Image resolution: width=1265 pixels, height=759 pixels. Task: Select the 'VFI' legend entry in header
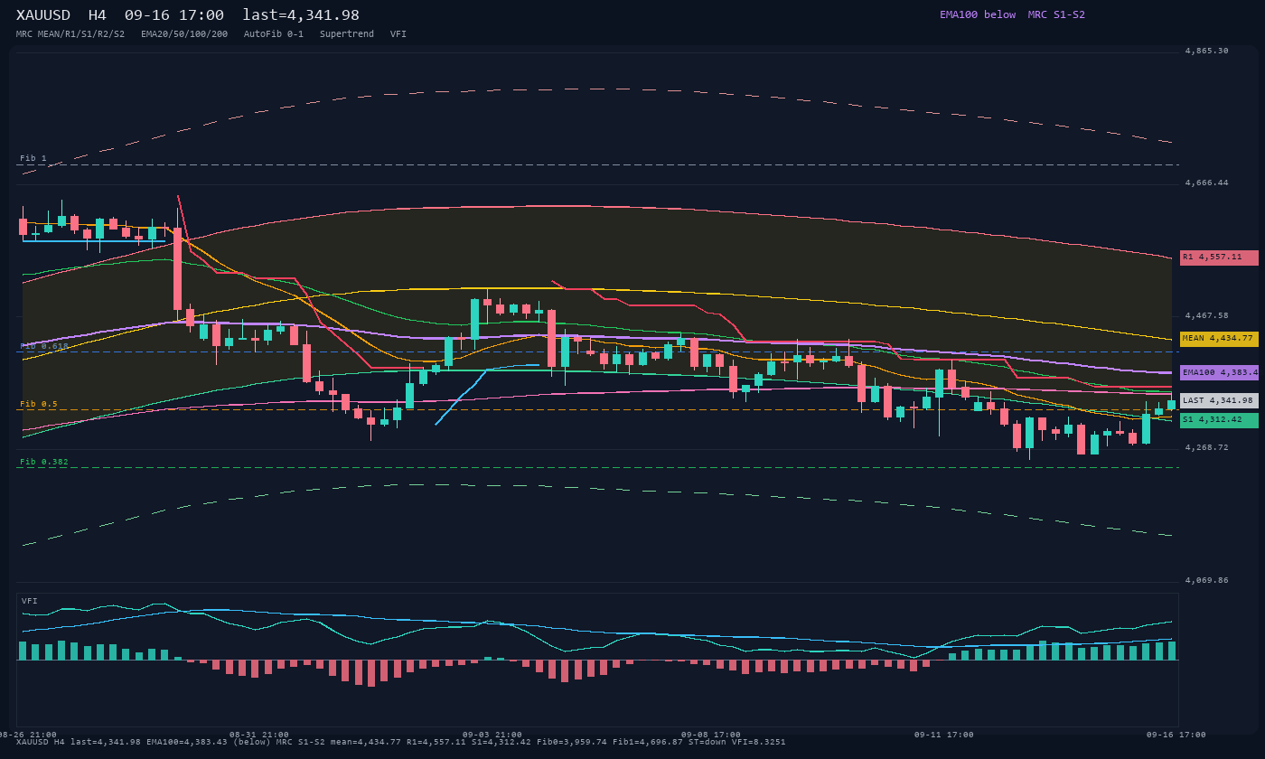pos(398,34)
